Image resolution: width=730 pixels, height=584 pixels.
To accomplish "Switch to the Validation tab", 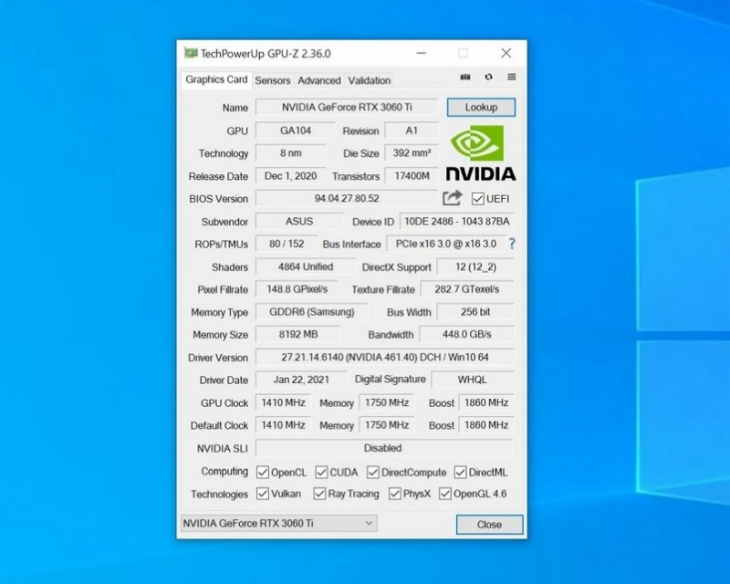I will 370,80.
